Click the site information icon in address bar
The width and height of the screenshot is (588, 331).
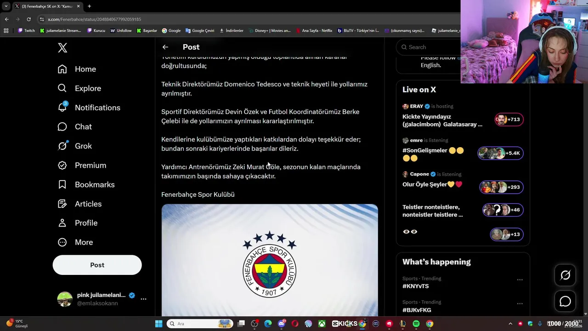point(42,19)
